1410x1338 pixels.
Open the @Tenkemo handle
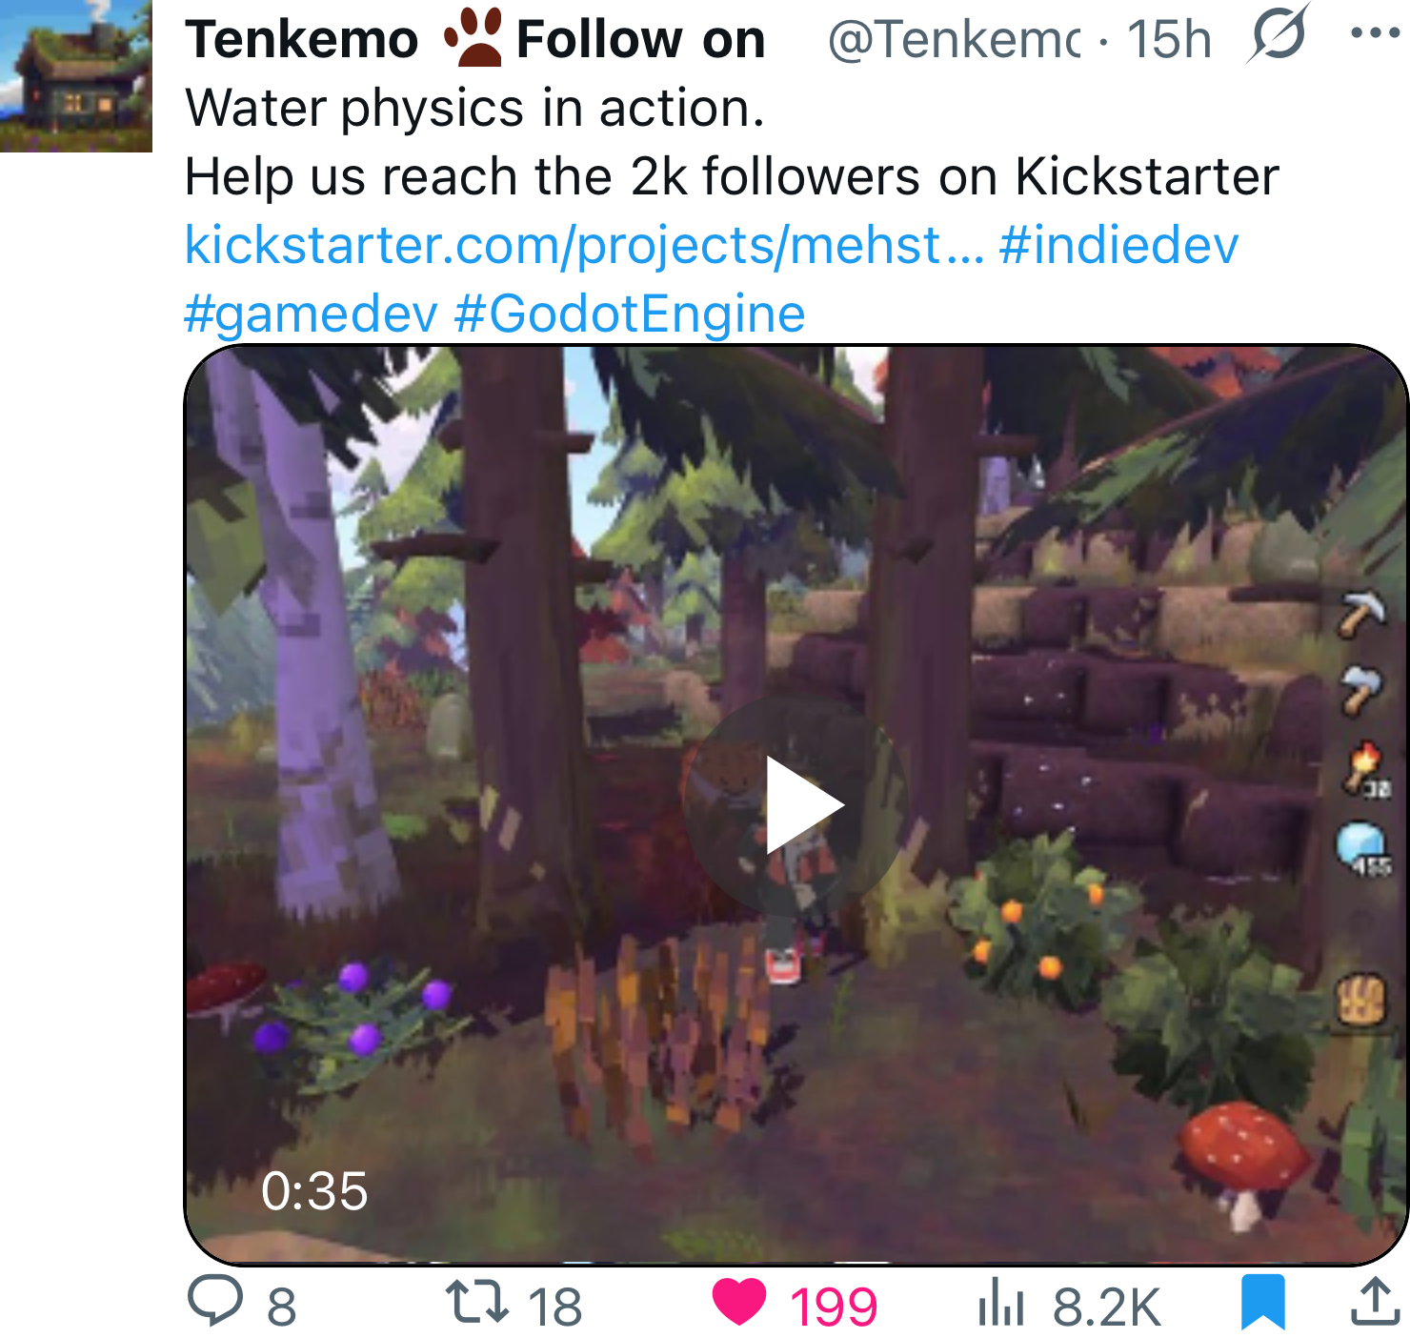[955, 40]
